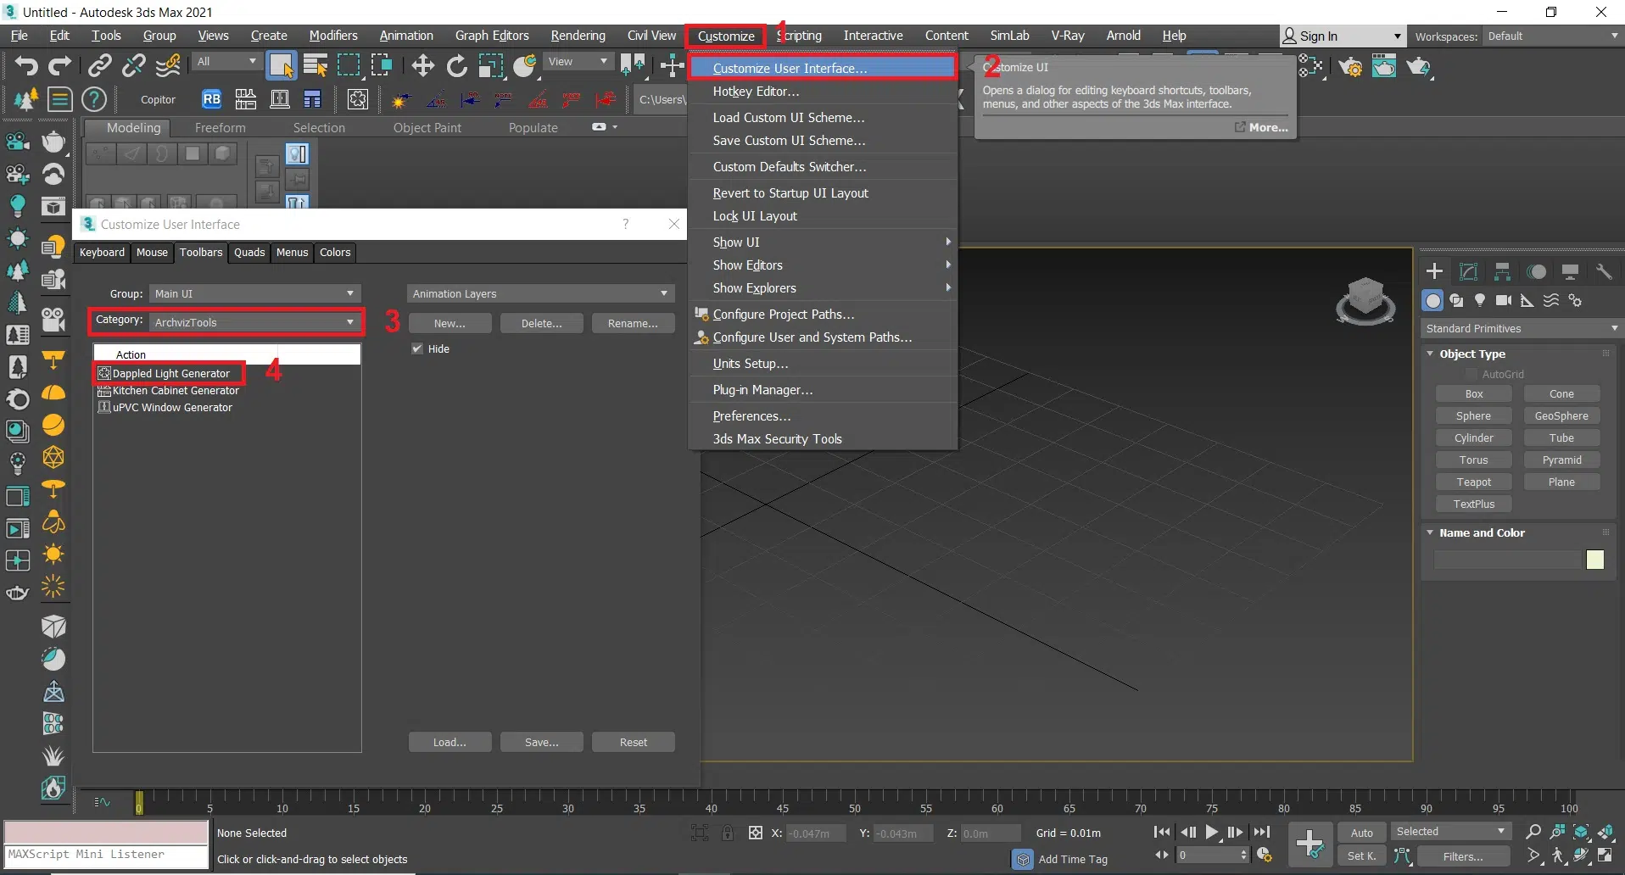The image size is (1625, 875).
Task: Select the Rotate tool icon
Action: click(457, 65)
